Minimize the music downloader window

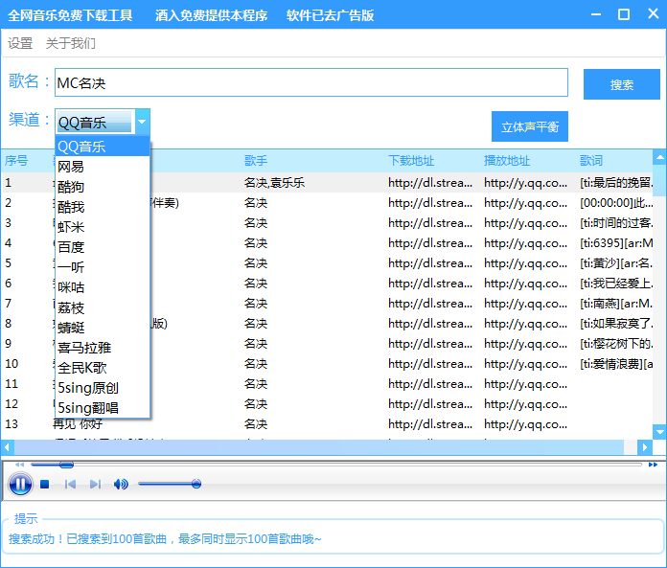[596, 14]
